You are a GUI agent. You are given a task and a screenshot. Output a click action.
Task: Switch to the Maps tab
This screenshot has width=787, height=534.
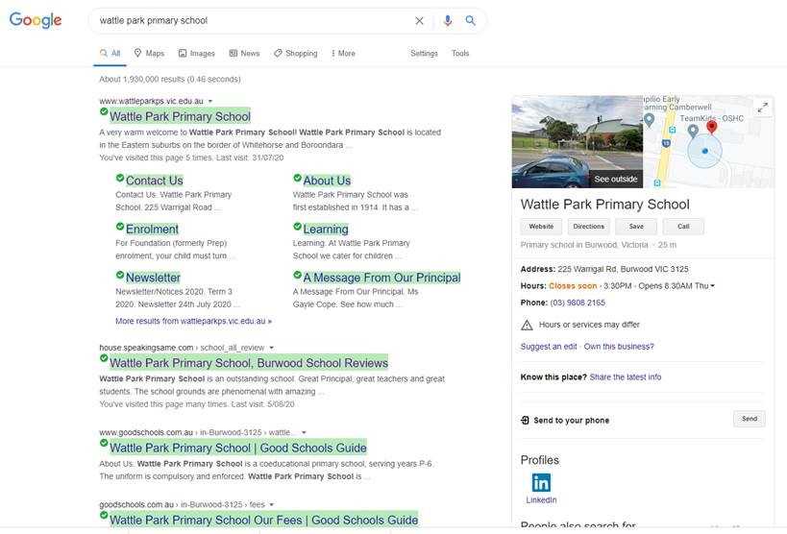[x=149, y=53]
